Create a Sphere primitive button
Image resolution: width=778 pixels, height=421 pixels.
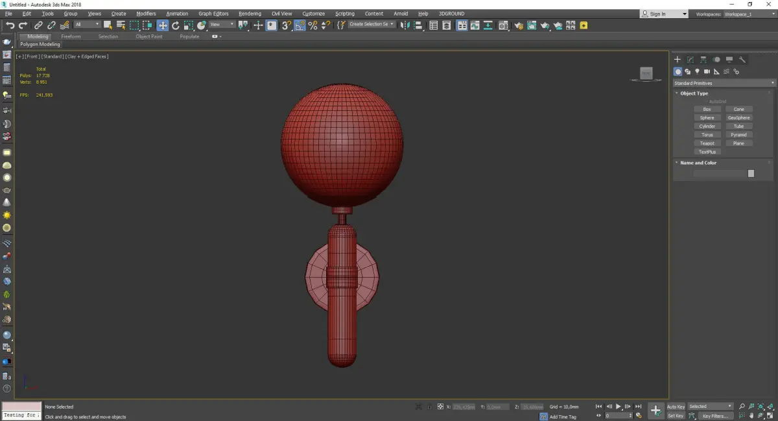(x=707, y=118)
